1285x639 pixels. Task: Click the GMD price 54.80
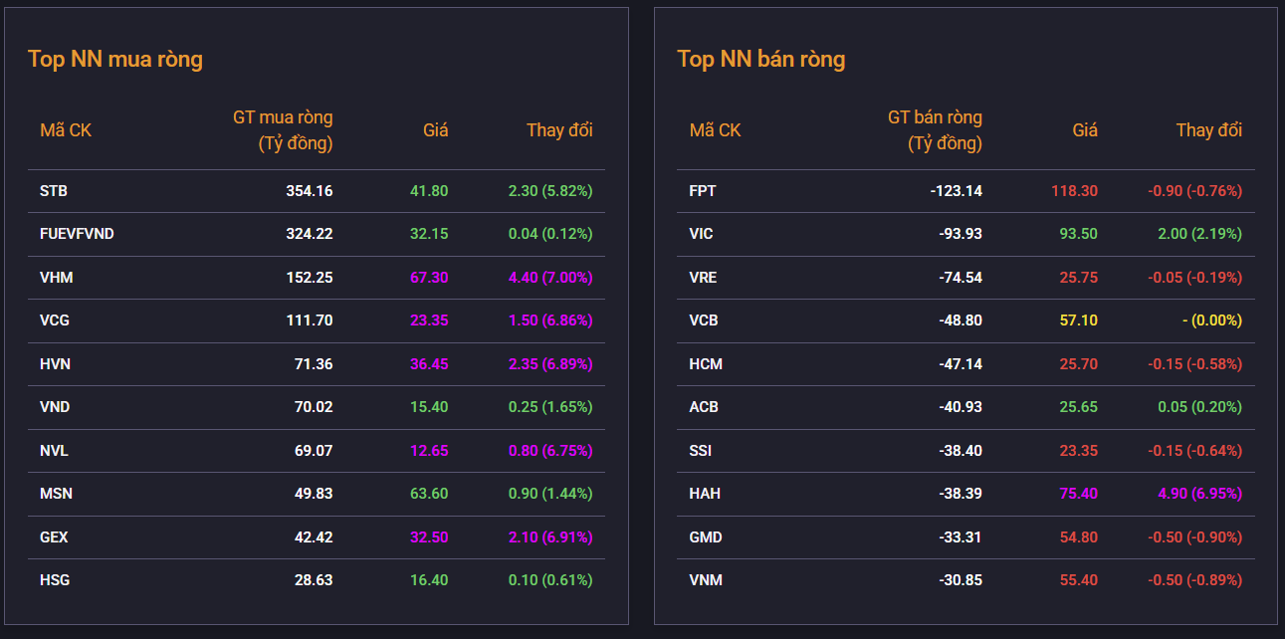pos(1078,537)
